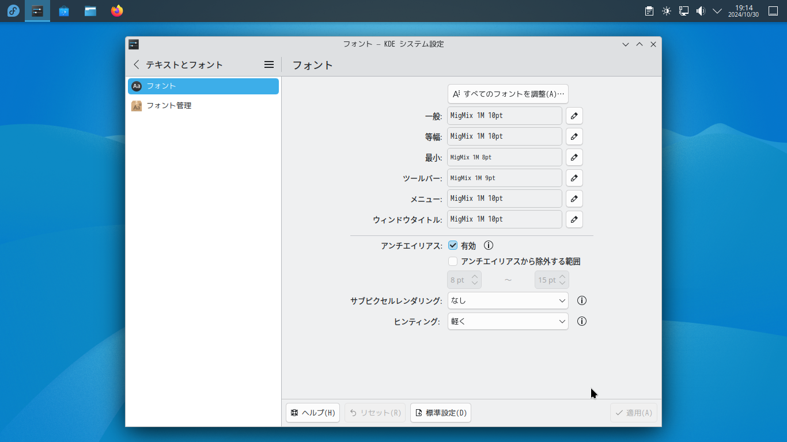787x442 pixels.
Task: Open clipboard tray icon
Action: tap(649, 11)
